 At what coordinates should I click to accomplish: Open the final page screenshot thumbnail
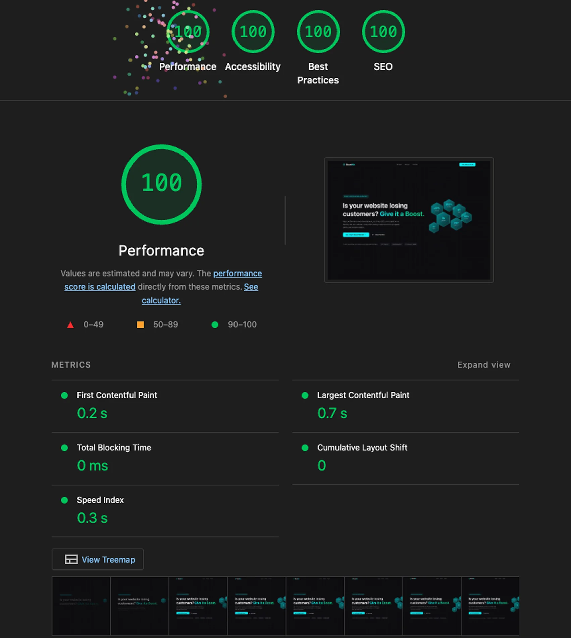pos(409,220)
